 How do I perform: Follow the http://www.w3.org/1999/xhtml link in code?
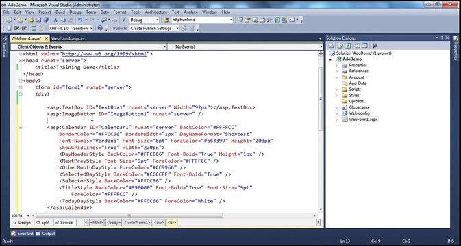pos(104,54)
